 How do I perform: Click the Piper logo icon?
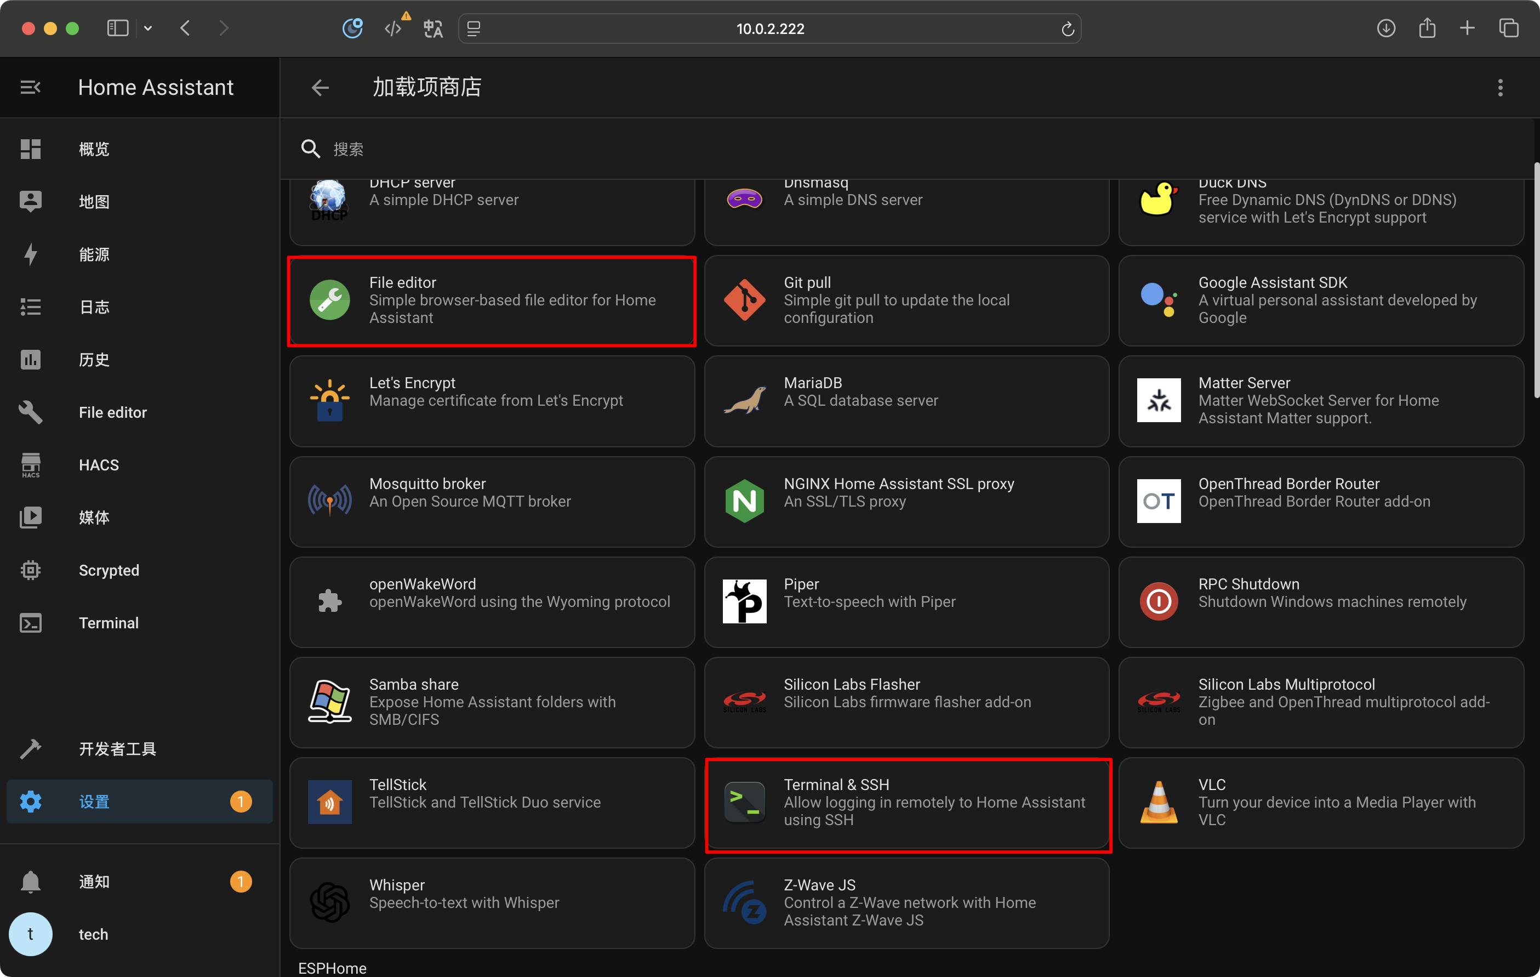pyautogui.click(x=744, y=601)
